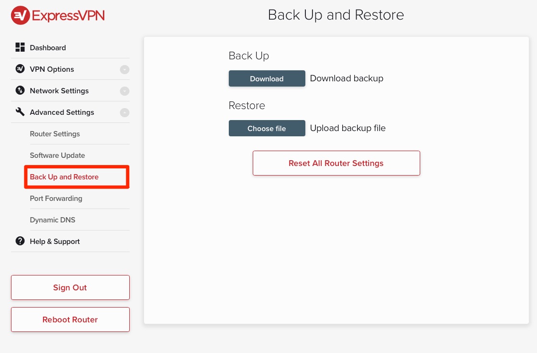Select the Dashboard grid icon
The image size is (537, 353).
click(20, 47)
